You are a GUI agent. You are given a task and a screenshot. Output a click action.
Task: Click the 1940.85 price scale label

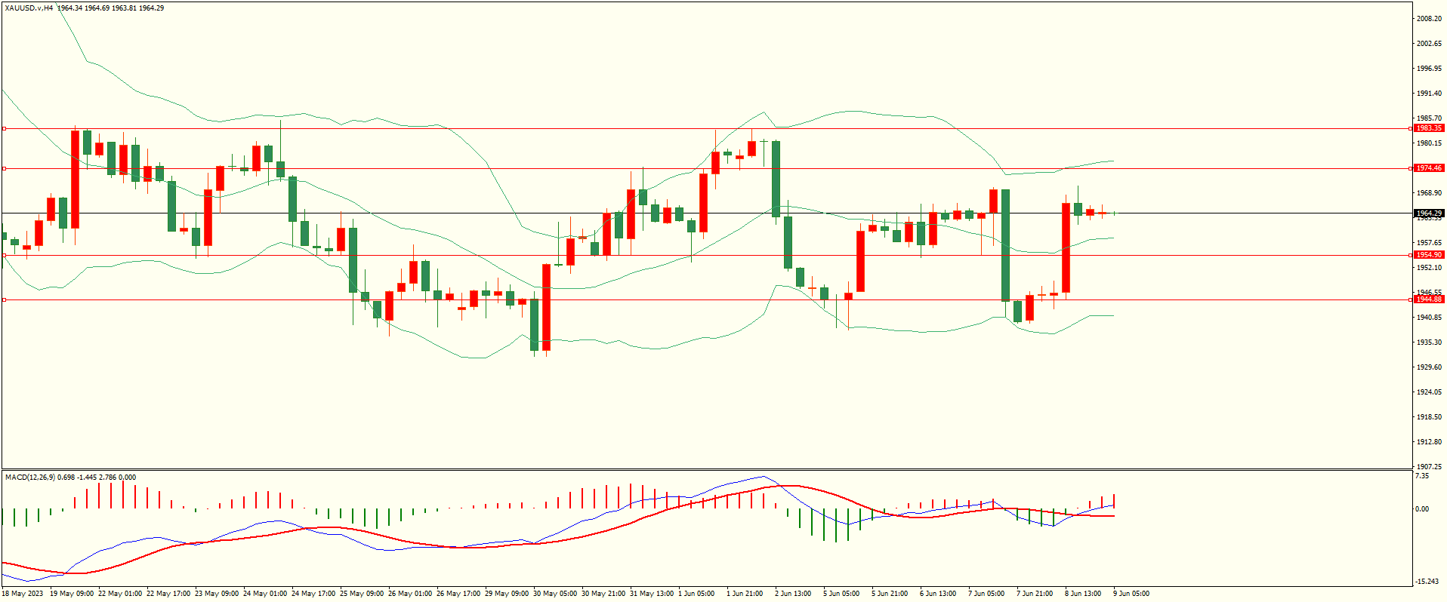click(x=1429, y=318)
